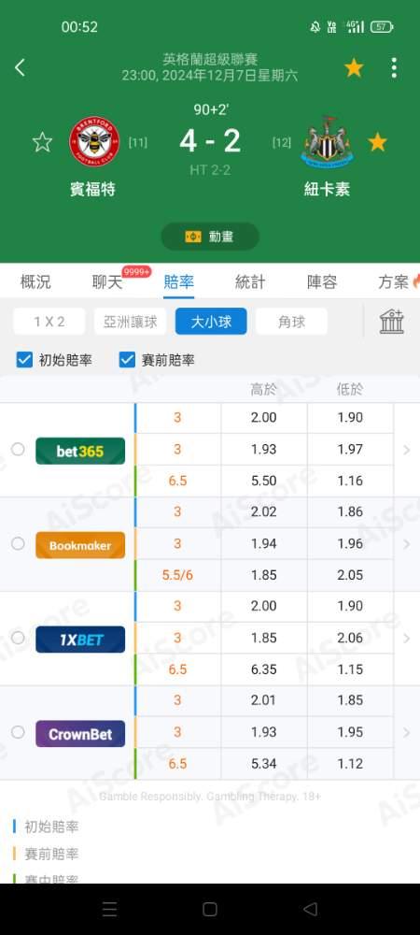This screenshot has width=420, height=935.
Task: Open the bookmaker company filter icon
Action: (x=392, y=322)
